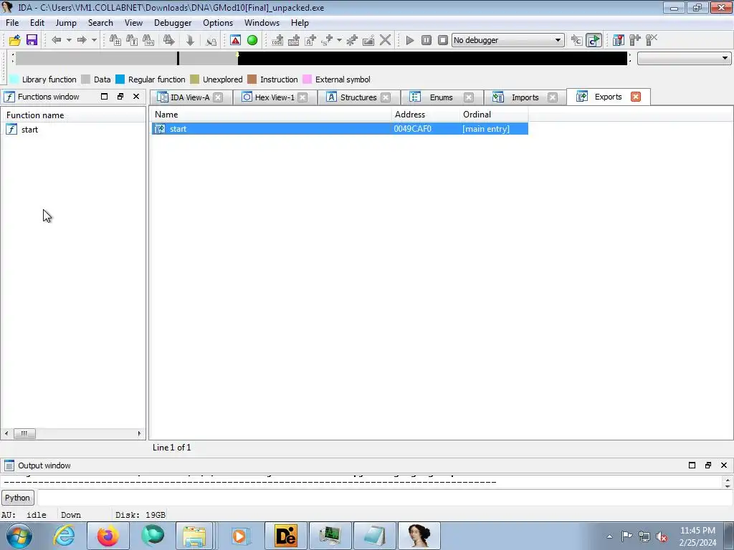Click the Python command input field
Screen dimensions: 734x550
(x=385, y=498)
